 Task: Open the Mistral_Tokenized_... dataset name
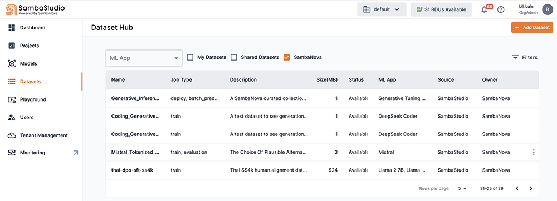click(135, 152)
